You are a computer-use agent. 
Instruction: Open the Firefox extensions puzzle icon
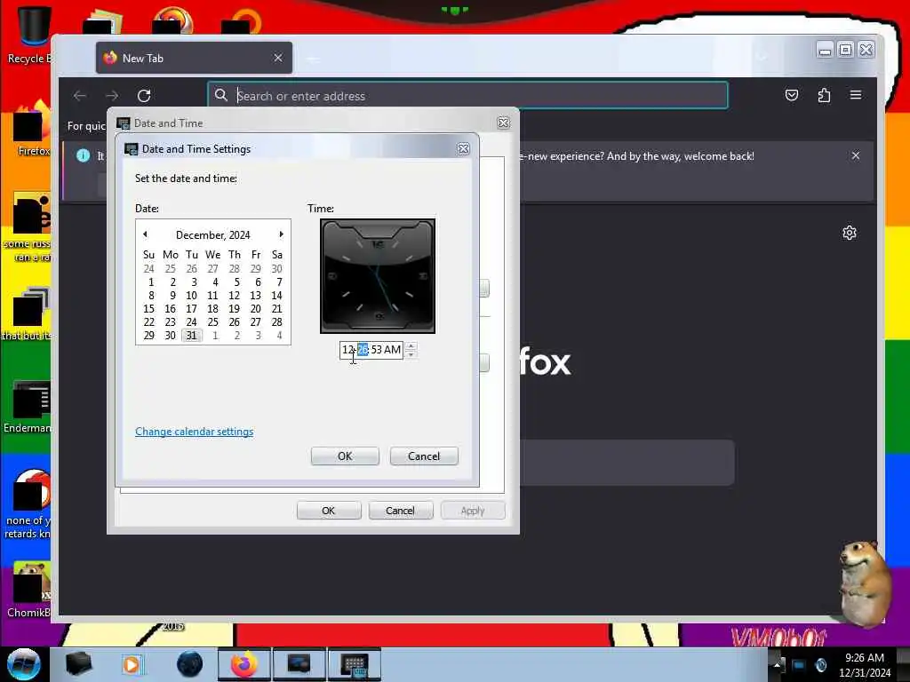824,95
